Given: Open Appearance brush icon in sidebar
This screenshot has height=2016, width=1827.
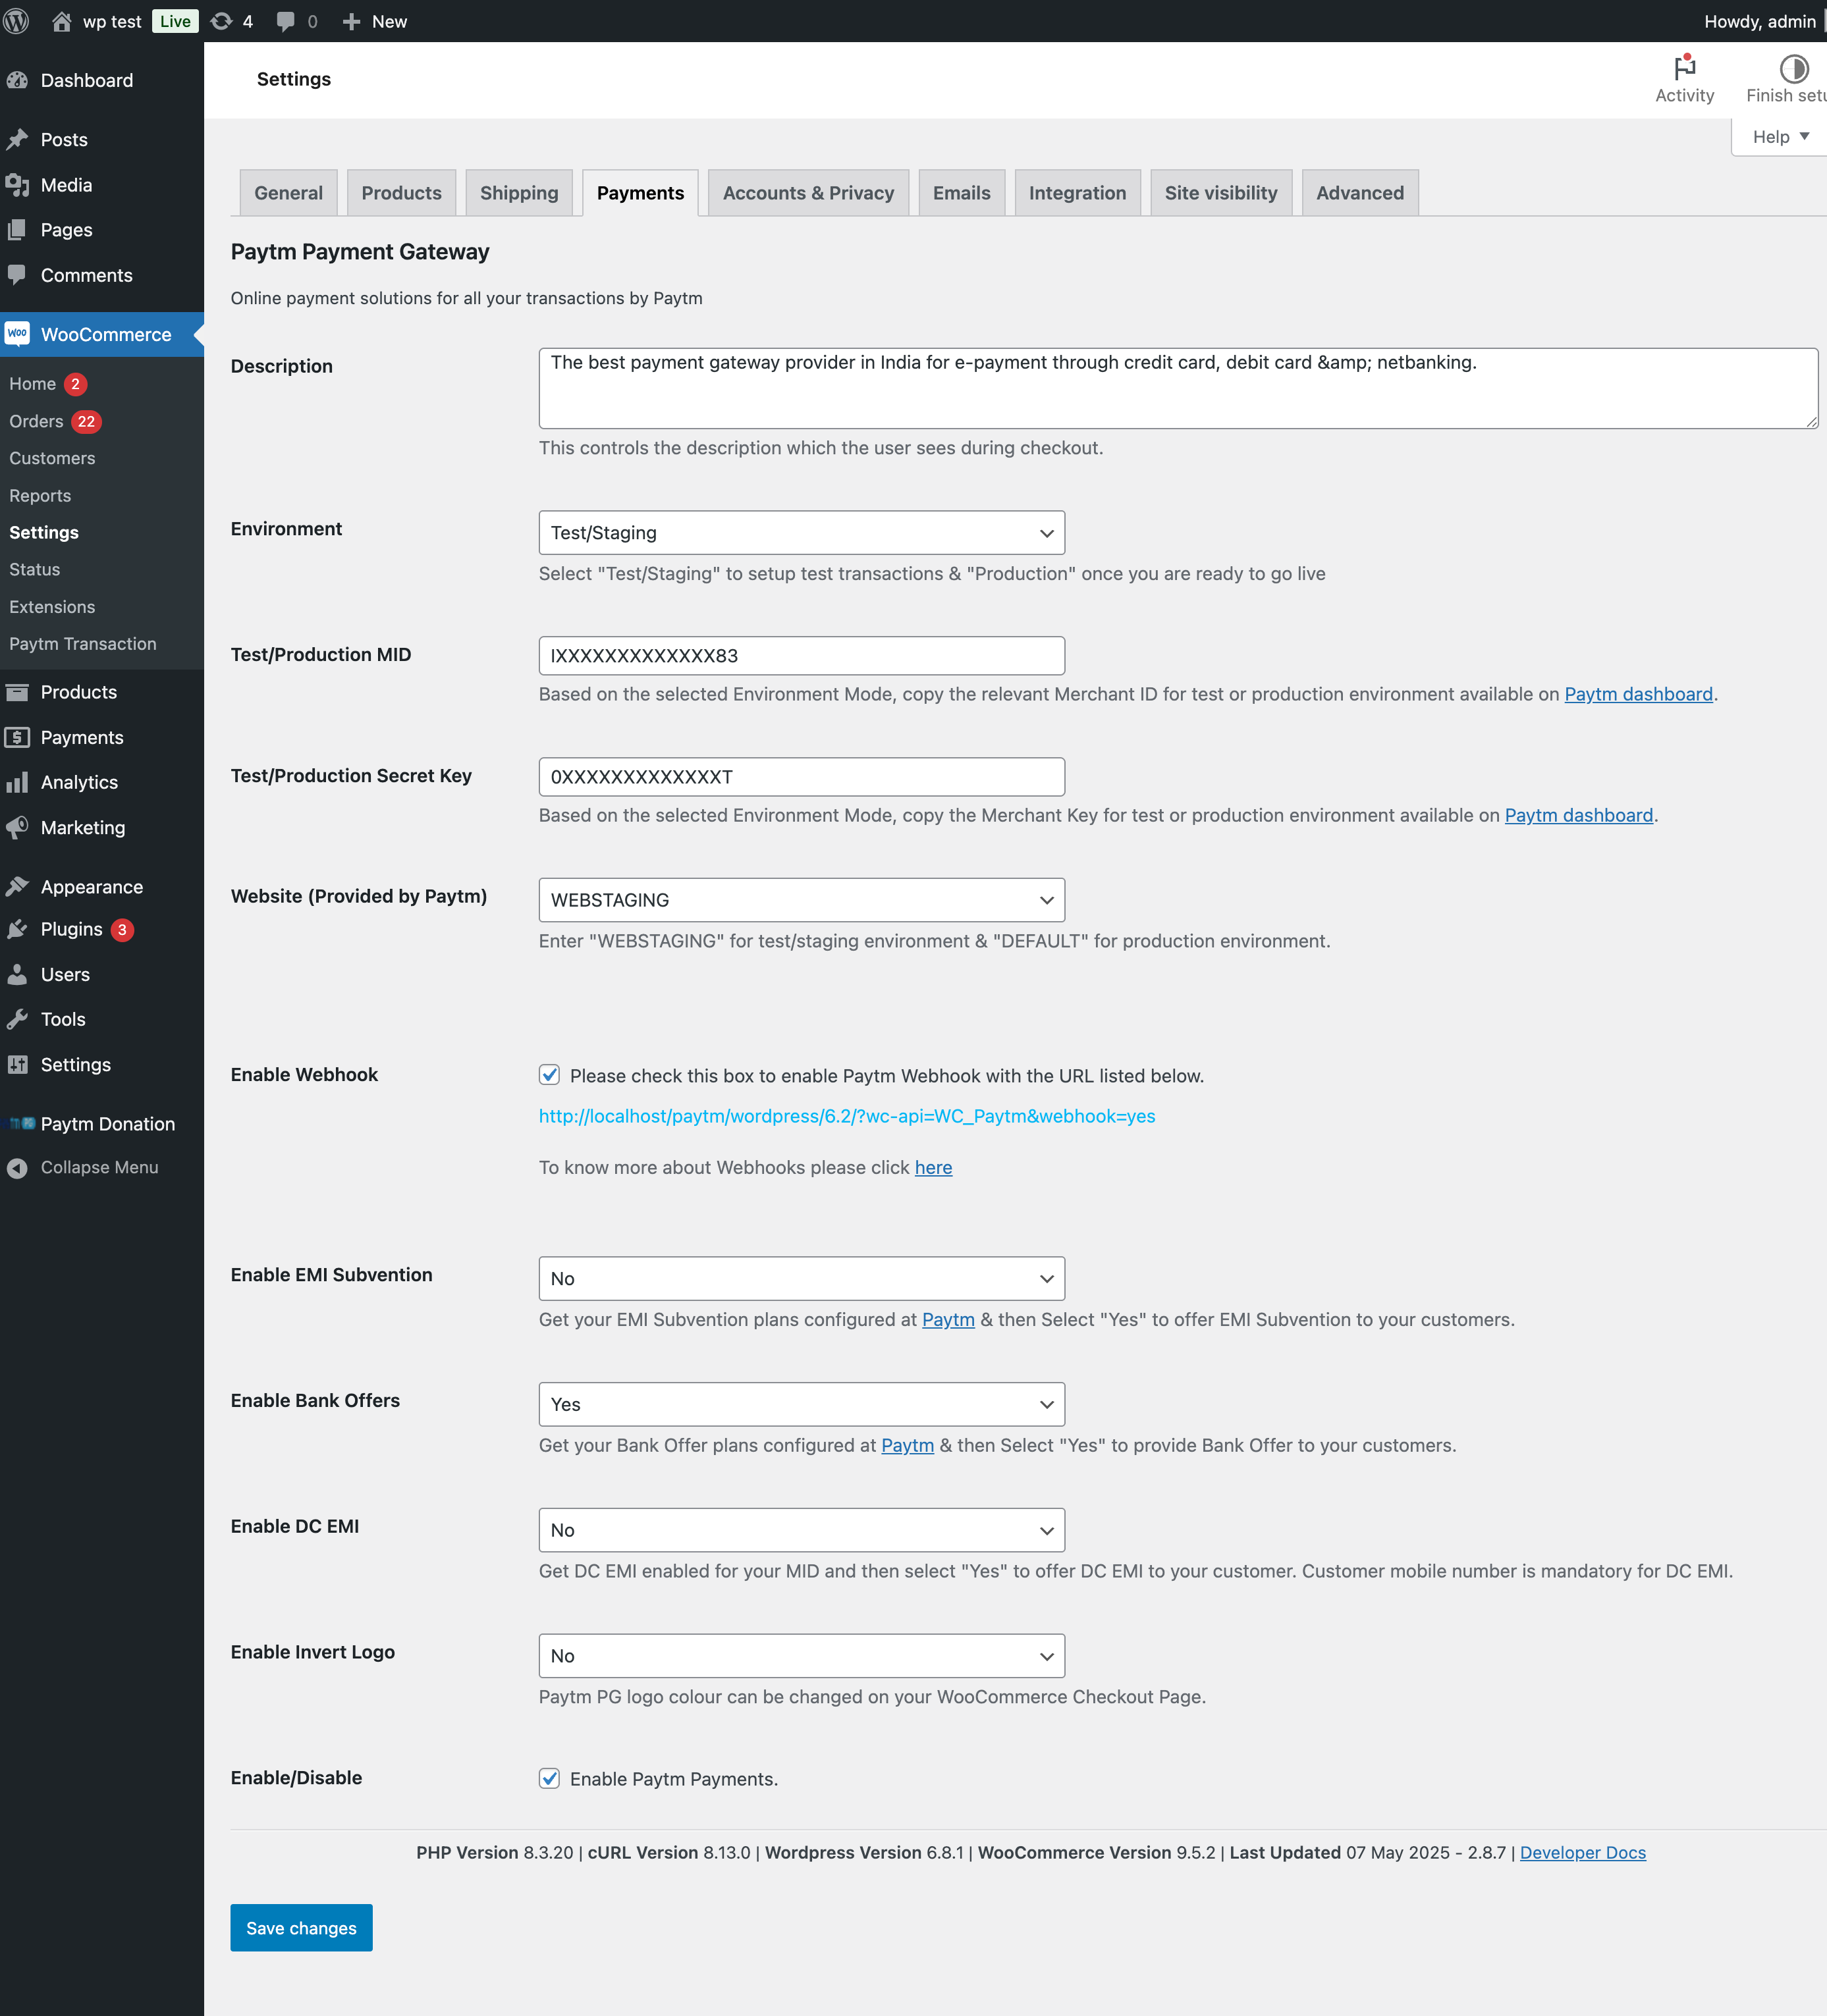Looking at the screenshot, I should [x=17, y=886].
